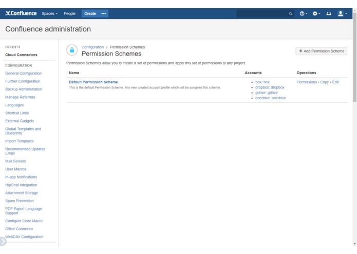Click the Create button

pyautogui.click(x=90, y=13)
